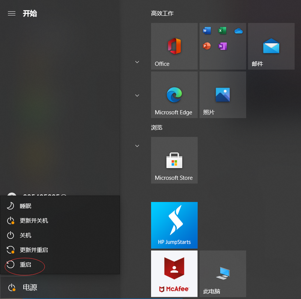Viewport: 301px width, 299px height.
Task: Launch the Microsoft Edge tile
Action: [x=174, y=95]
